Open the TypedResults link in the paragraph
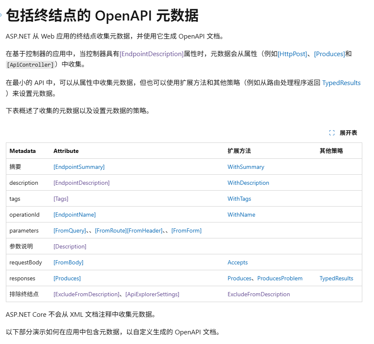Screen dimensions: 374x344 (341, 83)
